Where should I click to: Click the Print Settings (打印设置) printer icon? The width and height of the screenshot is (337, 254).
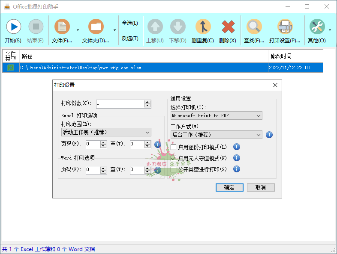tap(285, 27)
